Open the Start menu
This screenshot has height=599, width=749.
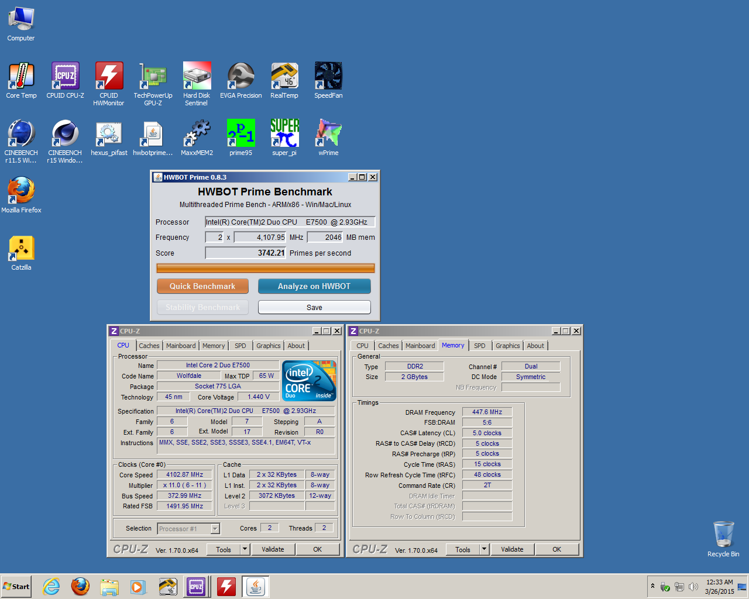(x=16, y=587)
